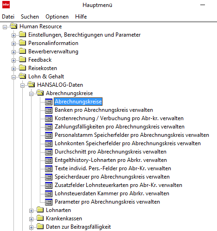Click the Lohn & Gehalt open folder icon
This screenshot has height=231, width=217.
(23, 76)
